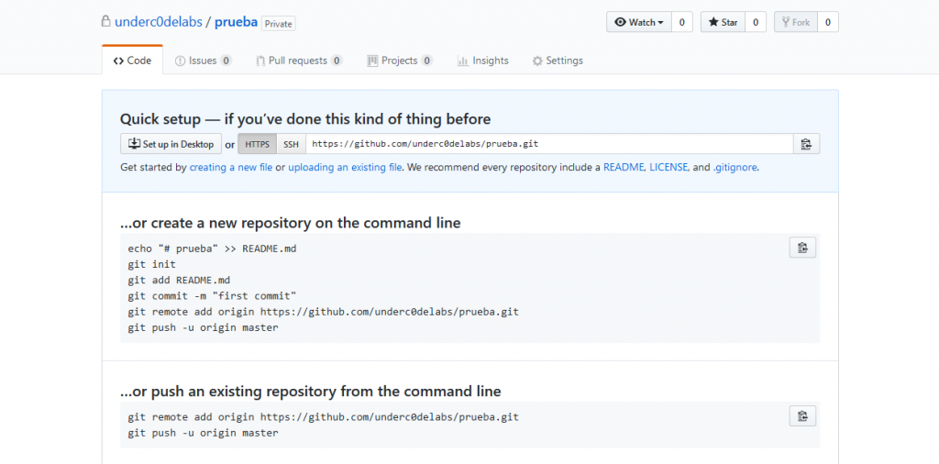The width and height of the screenshot is (939, 464).
Task: Copy the create new repository commands
Action: (x=802, y=248)
